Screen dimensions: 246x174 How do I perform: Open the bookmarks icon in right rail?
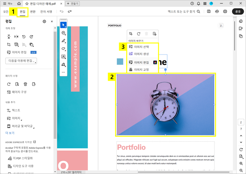click(241, 29)
